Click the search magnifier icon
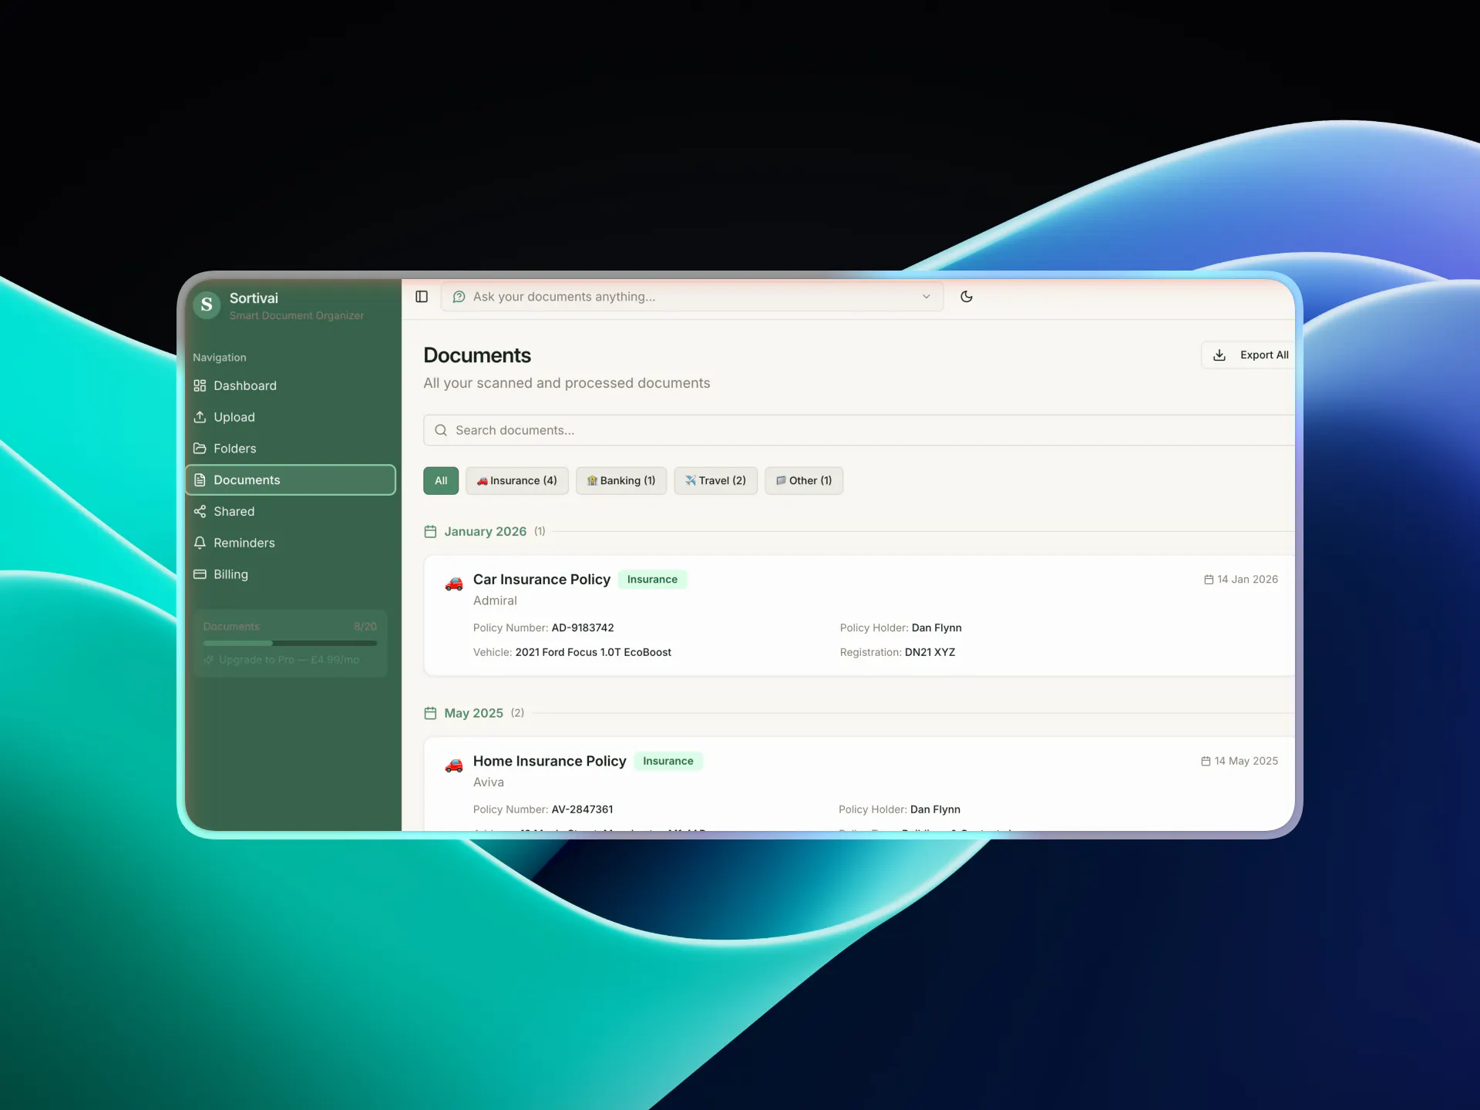The width and height of the screenshot is (1480, 1110). (x=441, y=431)
